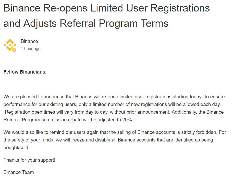Click the word 'Re-opens' in the title
Image resolution: width=248 pixels, height=178 pixels.
[x=65, y=8]
